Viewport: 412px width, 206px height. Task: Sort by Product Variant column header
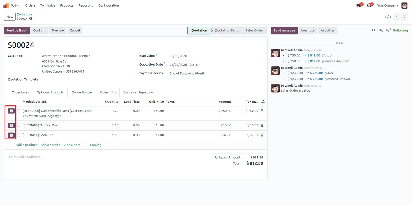click(x=34, y=102)
